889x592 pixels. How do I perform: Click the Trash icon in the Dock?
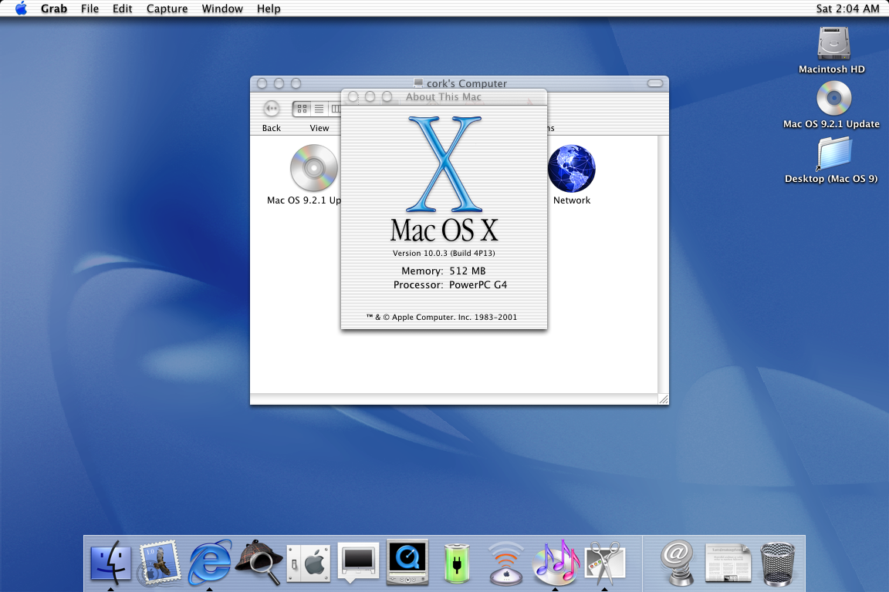tap(777, 563)
